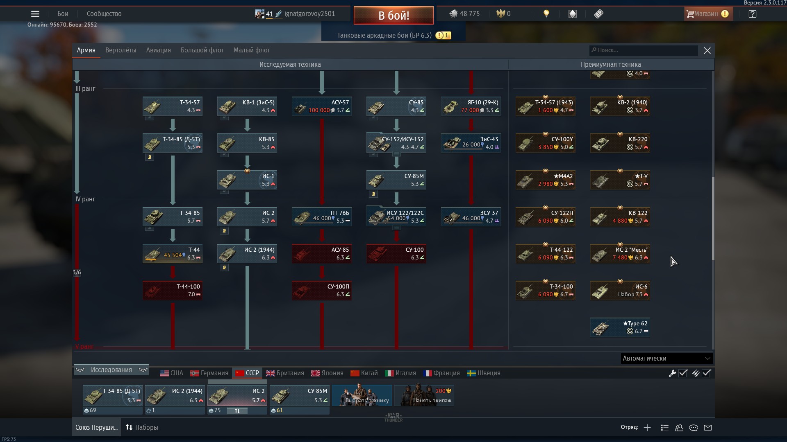
Task: Open the list icon in bottom bar
Action: pyautogui.click(x=665, y=428)
